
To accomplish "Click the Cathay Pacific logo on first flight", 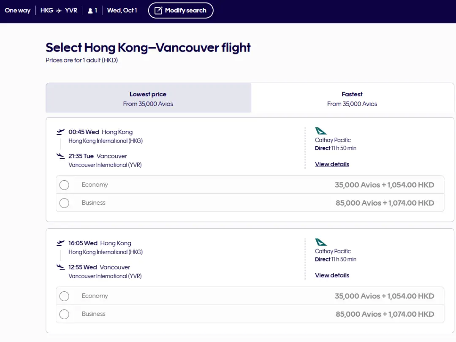I will point(321,131).
